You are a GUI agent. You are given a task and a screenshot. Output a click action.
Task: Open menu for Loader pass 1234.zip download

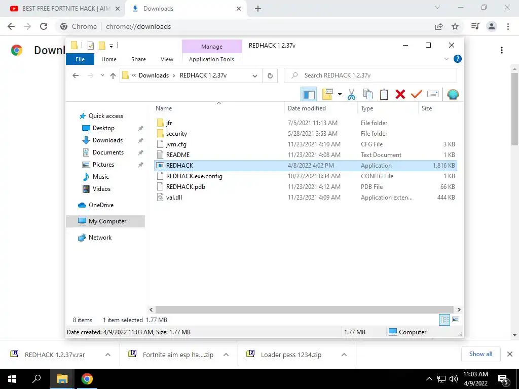click(344, 355)
